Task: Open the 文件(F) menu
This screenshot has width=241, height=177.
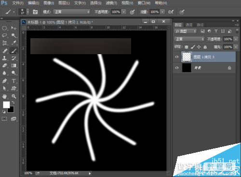Action: (18, 3)
